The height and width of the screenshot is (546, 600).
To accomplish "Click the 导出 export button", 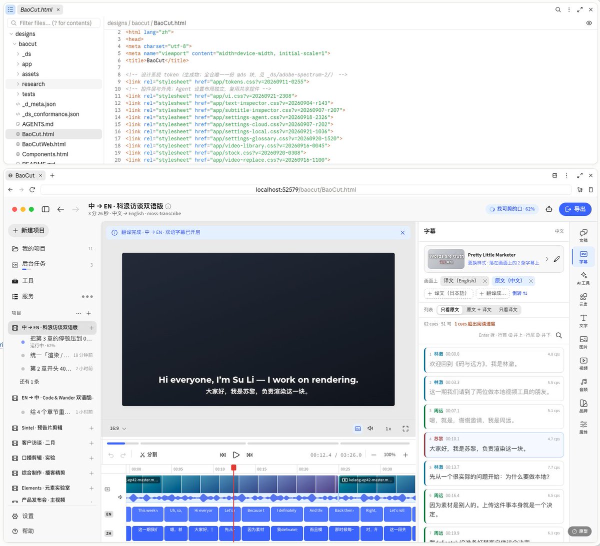I will (x=575, y=209).
